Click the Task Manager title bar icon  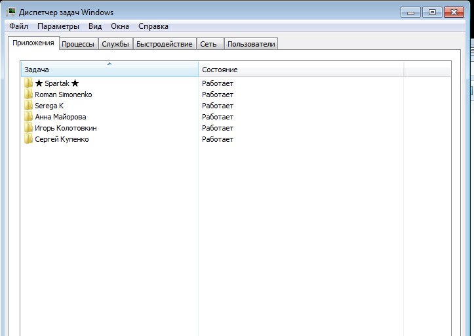point(11,12)
